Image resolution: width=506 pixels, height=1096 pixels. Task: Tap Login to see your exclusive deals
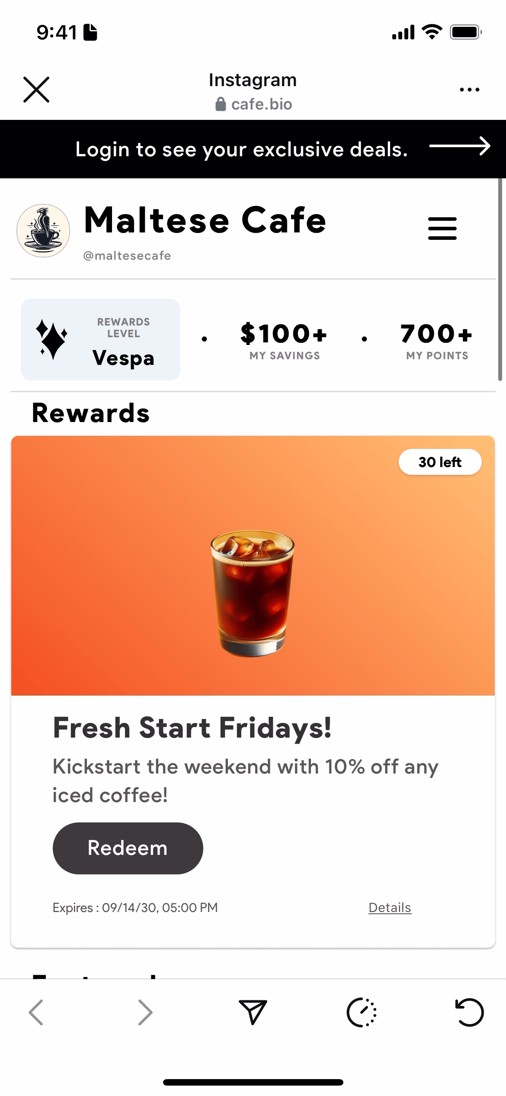click(x=241, y=149)
